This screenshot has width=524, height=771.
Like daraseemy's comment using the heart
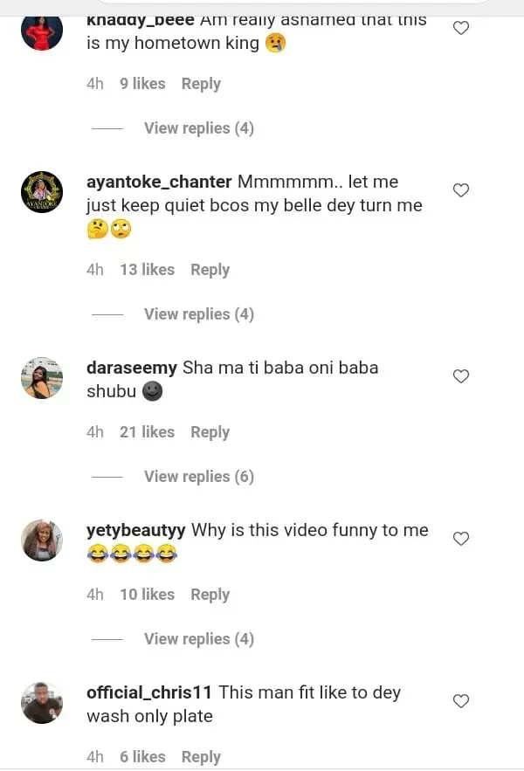point(461,376)
